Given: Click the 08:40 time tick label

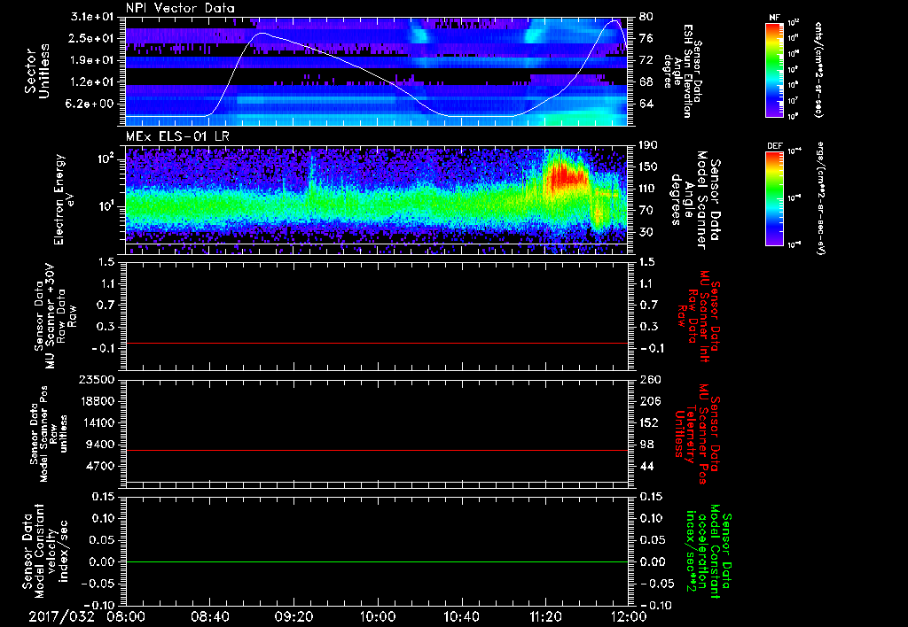Looking at the screenshot, I should (x=209, y=617).
